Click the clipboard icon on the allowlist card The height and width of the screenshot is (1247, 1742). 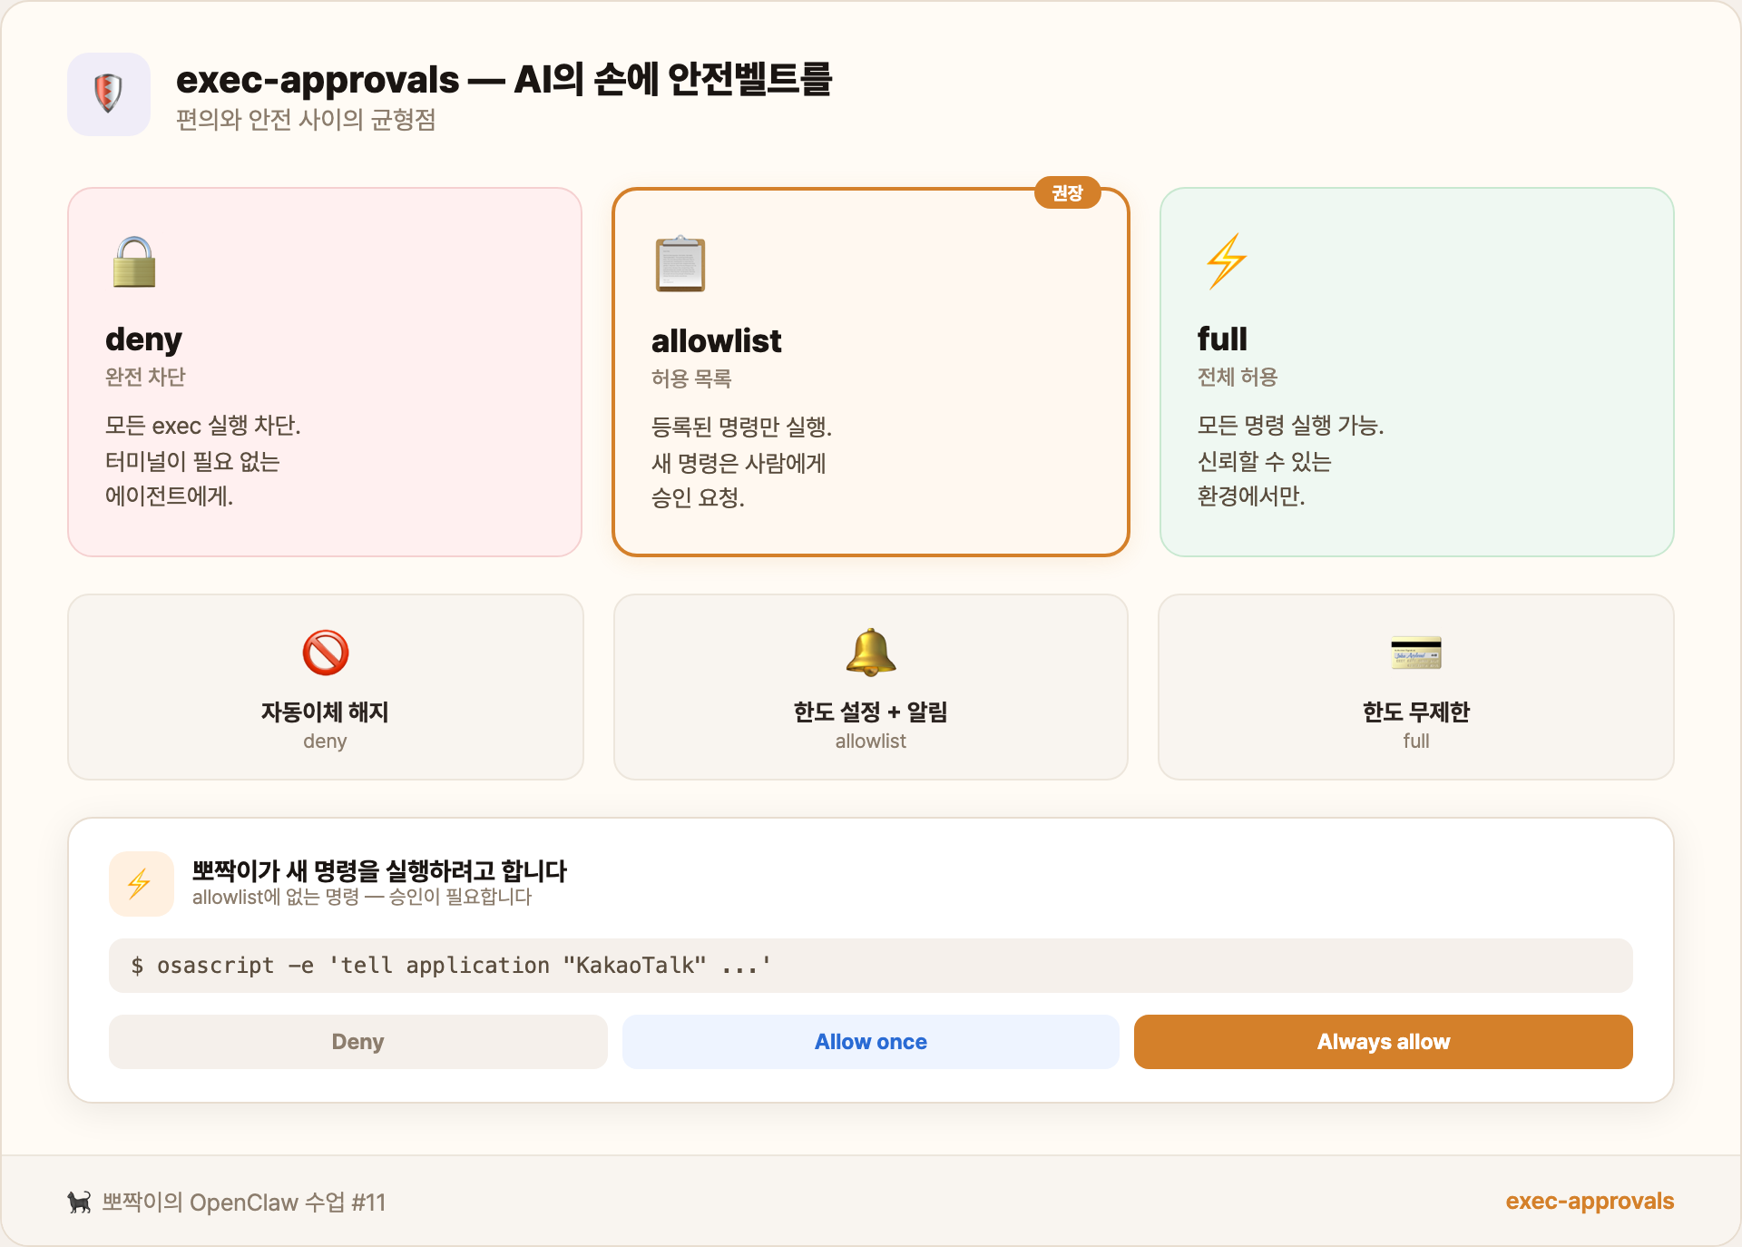tap(680, 264)
